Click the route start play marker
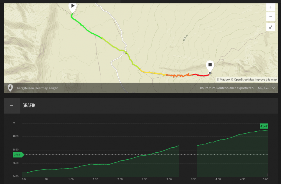 click(x=73, y=6)
